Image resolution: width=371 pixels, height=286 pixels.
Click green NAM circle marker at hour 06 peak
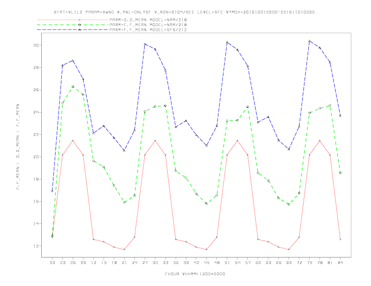coord(73,86)
